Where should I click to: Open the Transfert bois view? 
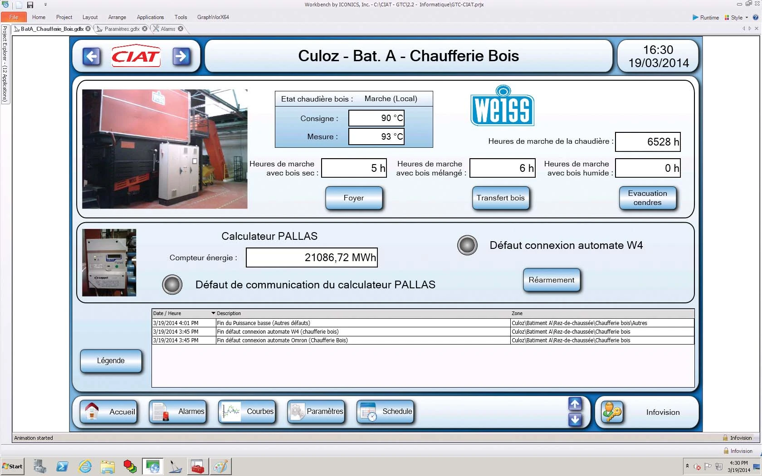click(500, 198)
